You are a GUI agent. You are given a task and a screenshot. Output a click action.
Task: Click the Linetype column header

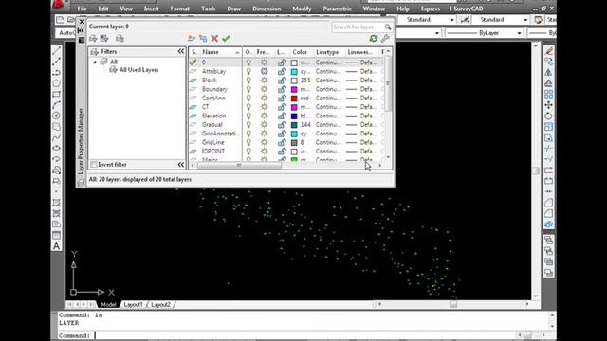(x=327, y=52)
